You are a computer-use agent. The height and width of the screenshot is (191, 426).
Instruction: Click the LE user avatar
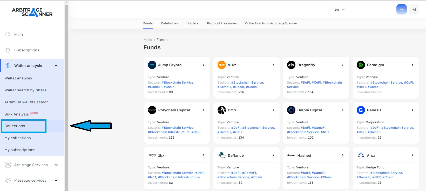click(x=401, y=9)
